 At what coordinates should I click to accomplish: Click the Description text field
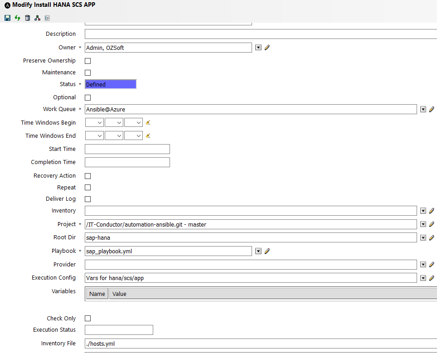(261, 34)
